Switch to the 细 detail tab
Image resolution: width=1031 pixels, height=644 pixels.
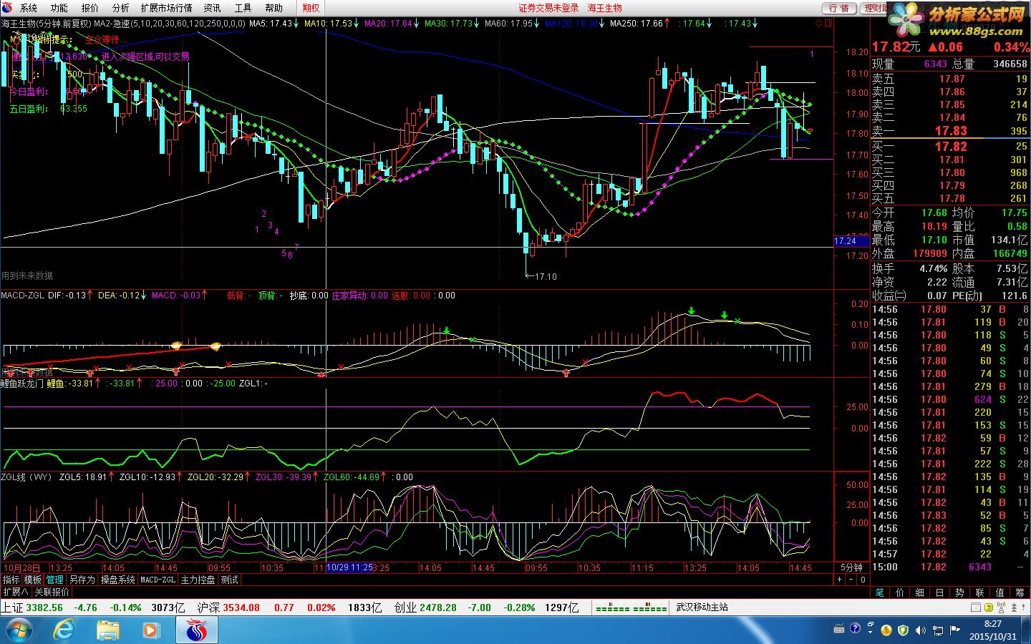919,592
